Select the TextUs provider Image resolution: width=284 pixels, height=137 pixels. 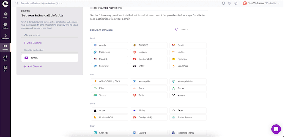(109, 95)
